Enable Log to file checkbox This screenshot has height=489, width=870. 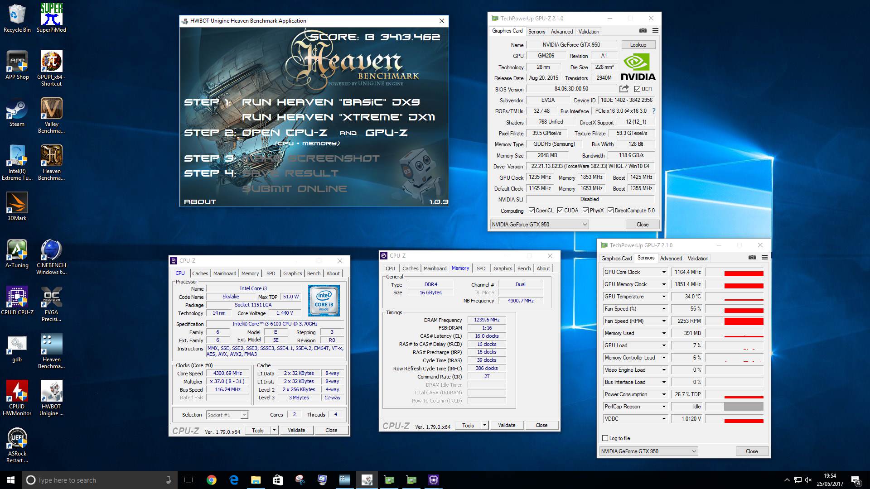coord(605,438)
